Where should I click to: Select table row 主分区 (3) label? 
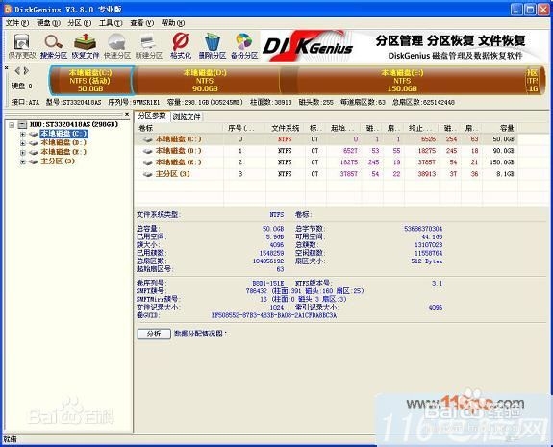(172, 174)
